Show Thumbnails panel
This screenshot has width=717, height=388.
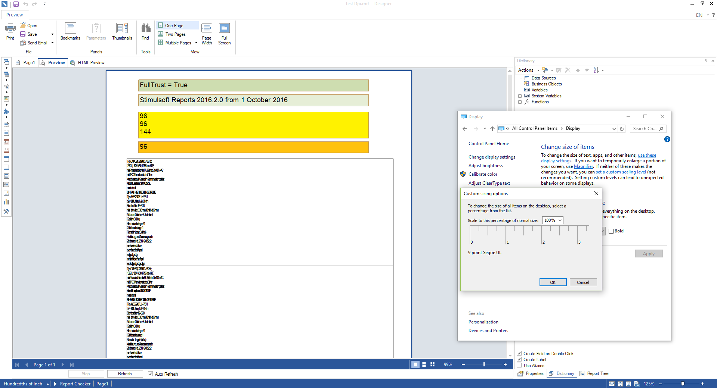tap(122, 31)
